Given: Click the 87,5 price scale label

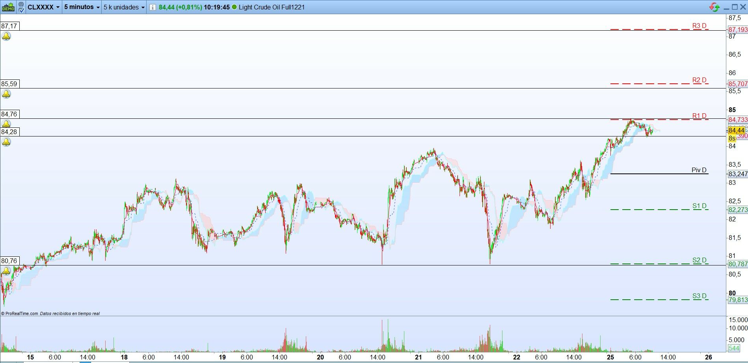Looking at the screenshot, I should [x=735, y=18].
